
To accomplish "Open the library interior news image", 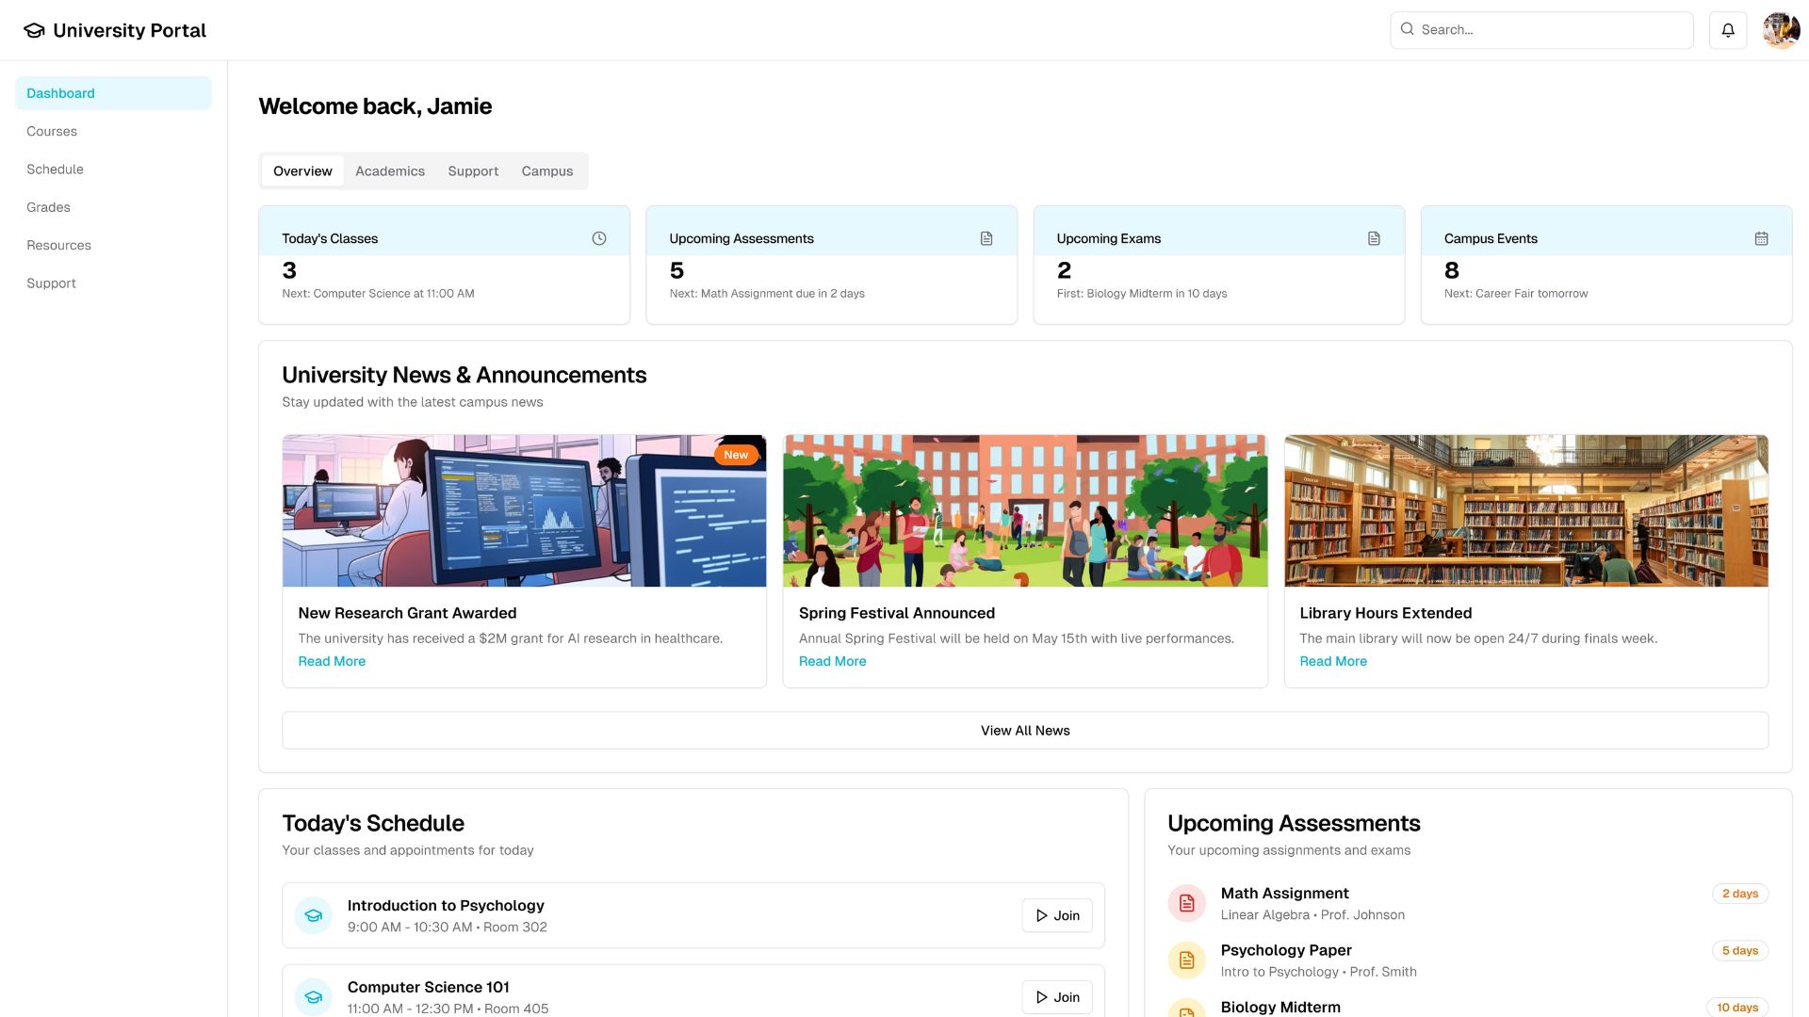I will tap(1526, 510).
